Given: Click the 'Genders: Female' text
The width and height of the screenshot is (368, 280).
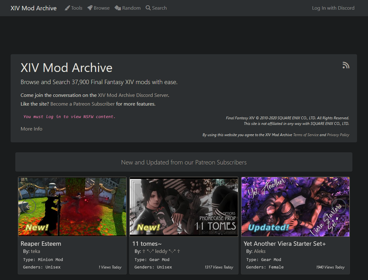Looking at the screenshot, I should click(265, 267).
